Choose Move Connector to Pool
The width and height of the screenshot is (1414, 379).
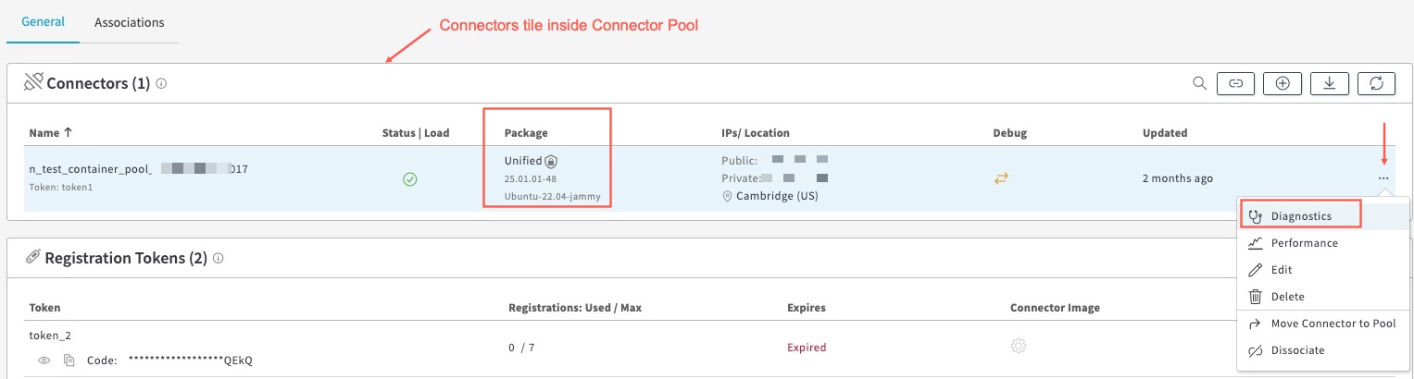tap(1333, 324)
